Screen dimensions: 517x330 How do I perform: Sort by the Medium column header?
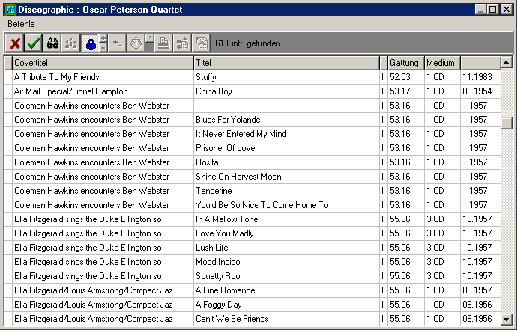coord(442,63)
